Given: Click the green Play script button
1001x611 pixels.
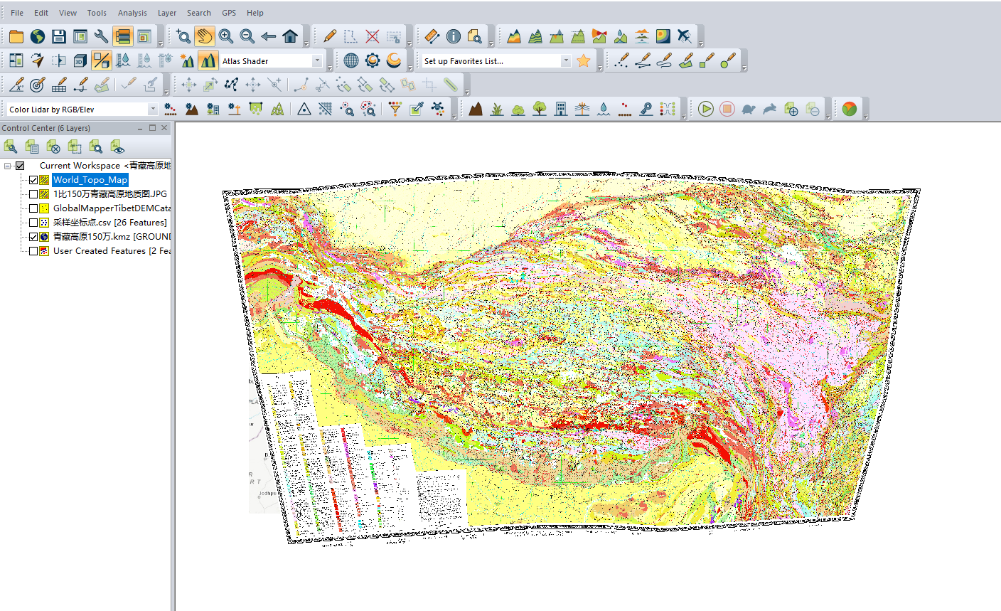Looking at the screenshot, I should click(x=705, y=109).
